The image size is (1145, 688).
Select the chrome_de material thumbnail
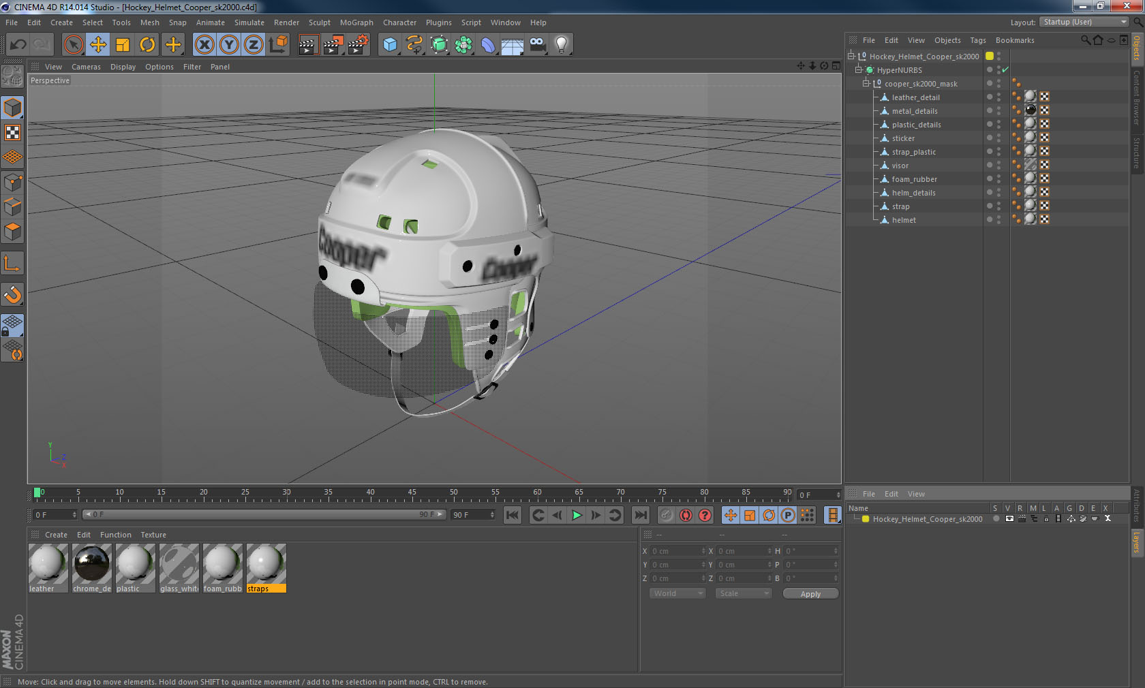coord(91,564)
